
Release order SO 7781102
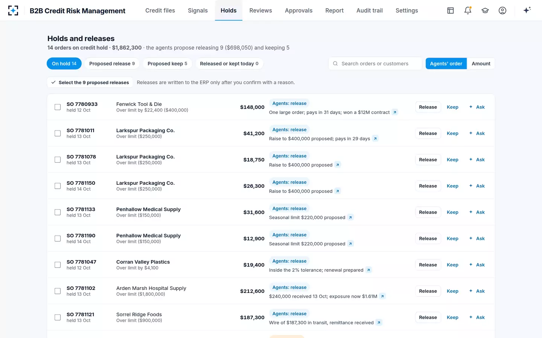coord(428,291)
